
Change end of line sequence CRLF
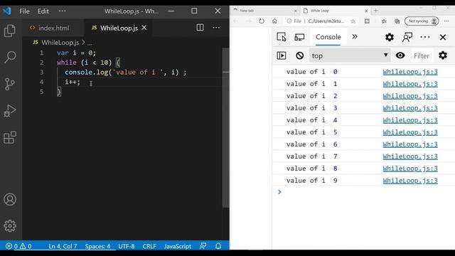click(149, 246)
